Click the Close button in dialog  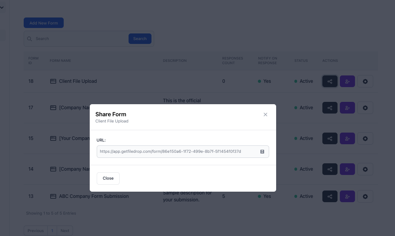tap(108, 178)
